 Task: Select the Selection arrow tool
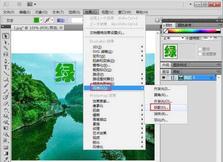(6, 36)
